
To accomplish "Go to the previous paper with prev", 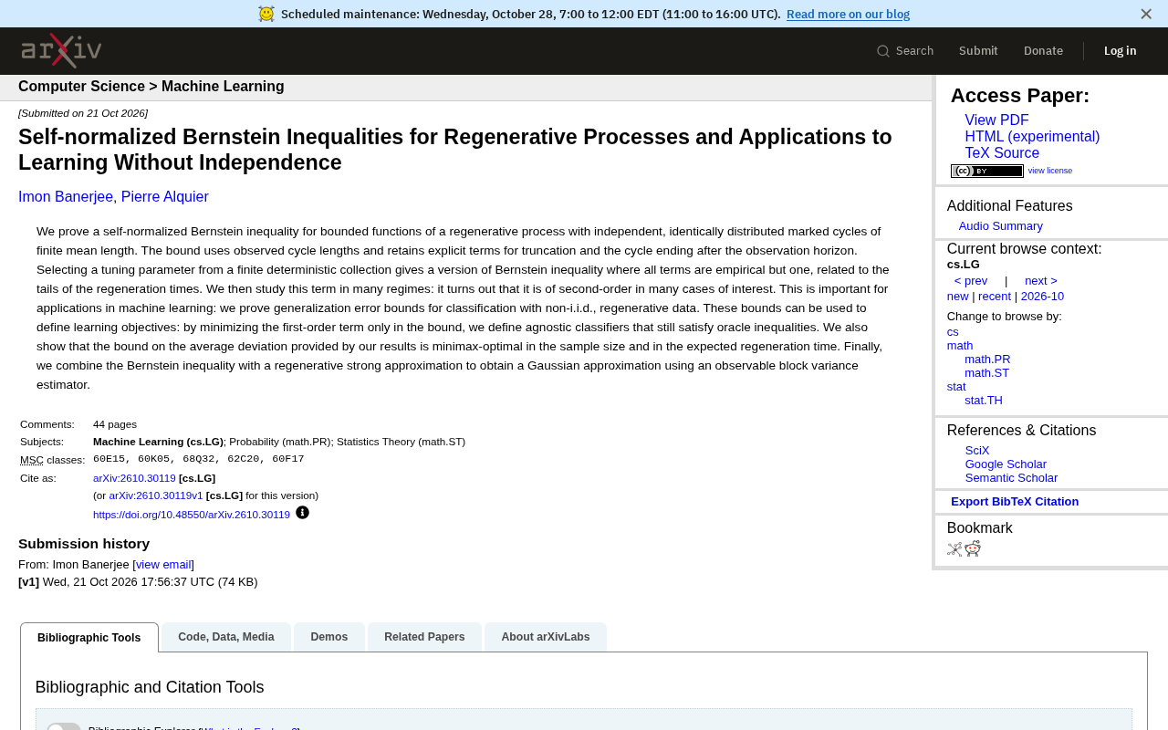I will click(971, 281).
